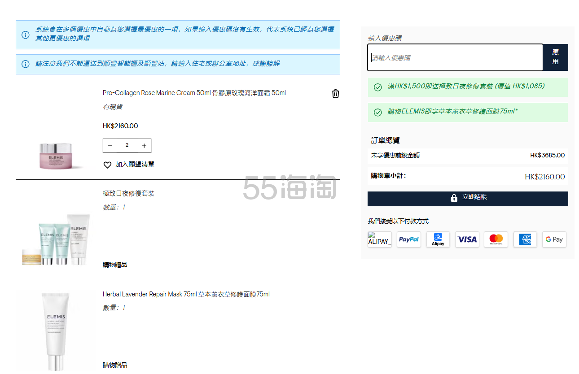Image resolution: width=579 pixels, height=374 pixels.
Task: Open the rose cream jar product thumbnail
Action: click(56, 156)
